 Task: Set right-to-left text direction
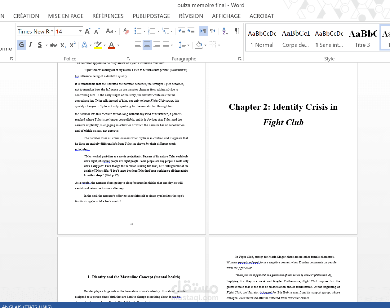[212, 31]
